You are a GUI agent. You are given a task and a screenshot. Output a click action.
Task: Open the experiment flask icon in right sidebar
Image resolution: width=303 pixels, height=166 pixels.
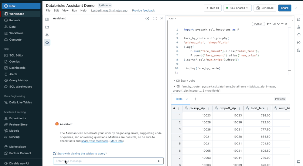tap(298, 27)
